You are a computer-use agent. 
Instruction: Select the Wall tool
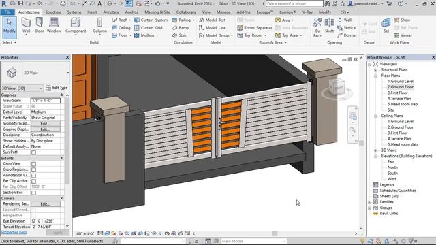tap(26, 26)
